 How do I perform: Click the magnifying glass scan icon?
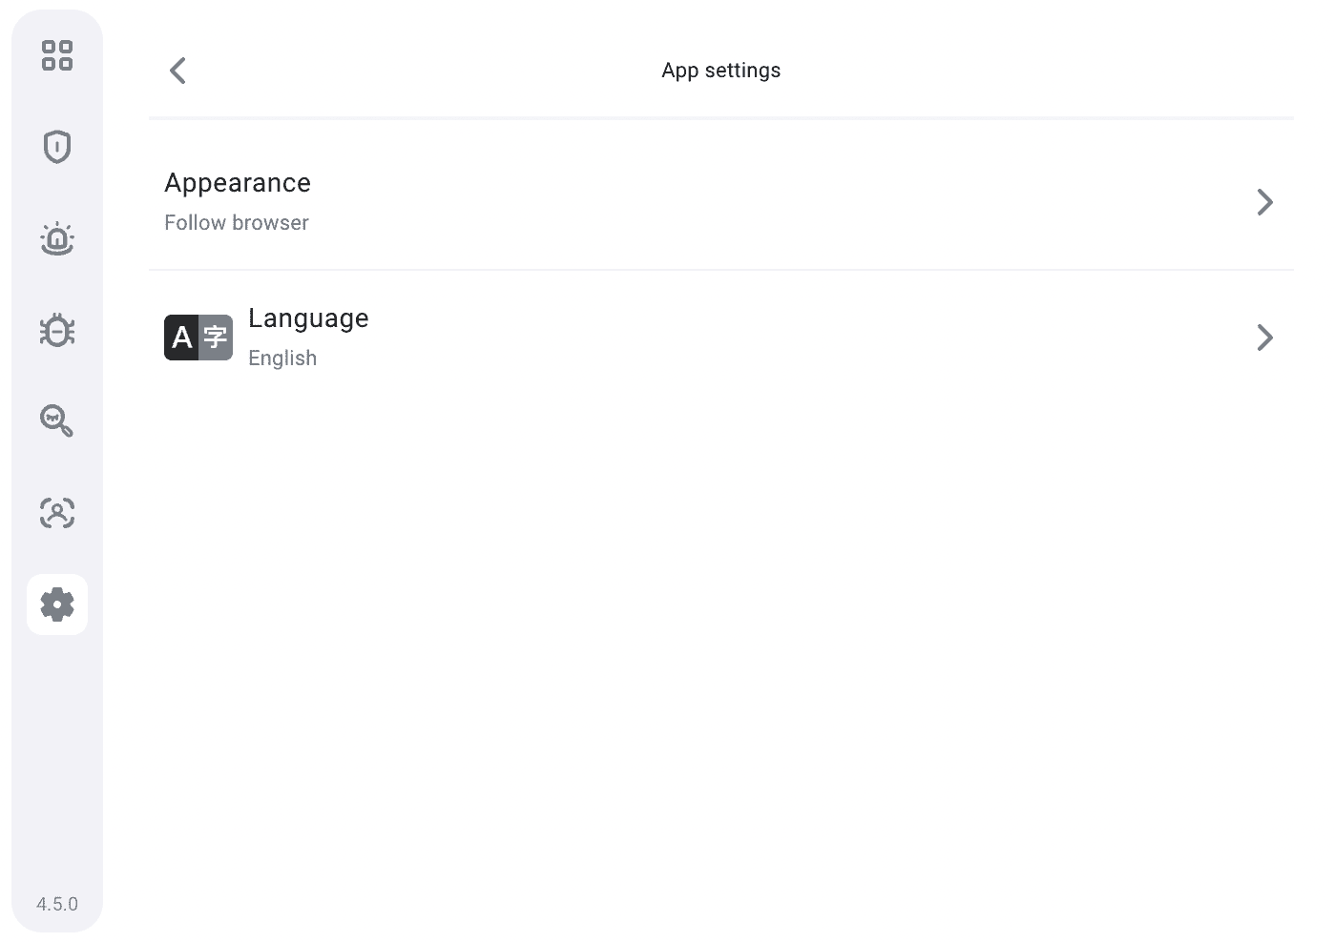click(x=57, y=420)
